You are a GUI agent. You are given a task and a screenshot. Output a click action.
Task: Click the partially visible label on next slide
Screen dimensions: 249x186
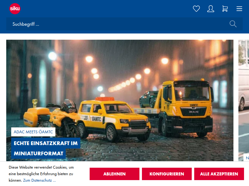(x=246, y=158)
